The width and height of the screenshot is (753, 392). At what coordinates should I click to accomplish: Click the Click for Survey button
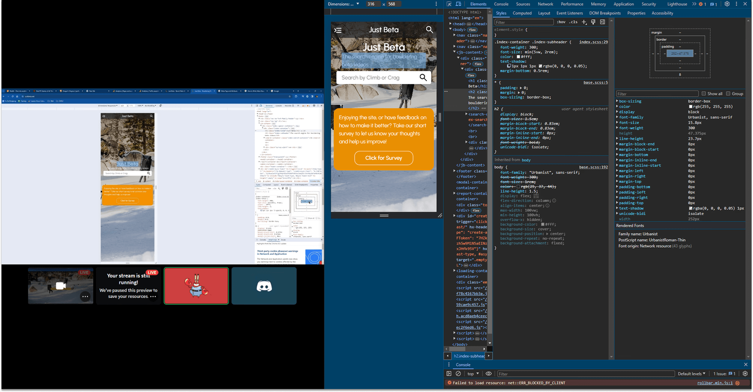tap(384, 158)
